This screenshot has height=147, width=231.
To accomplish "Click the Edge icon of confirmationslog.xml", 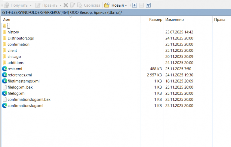I will click(x=5, y=105).
